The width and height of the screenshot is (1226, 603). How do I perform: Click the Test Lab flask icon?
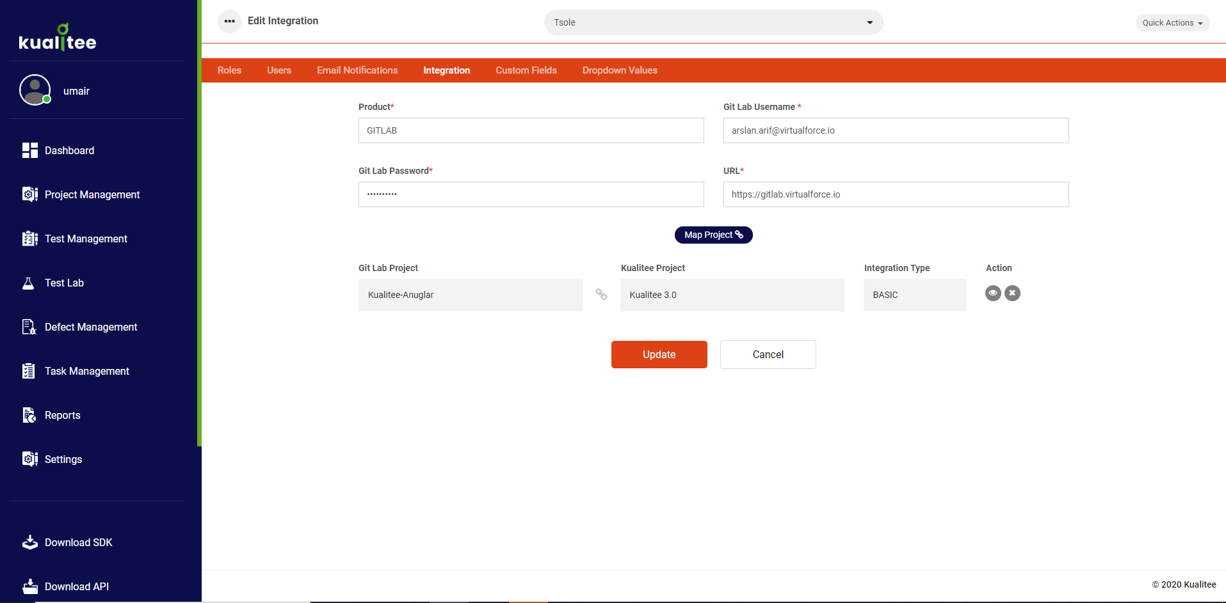click(x=28, y=283)
